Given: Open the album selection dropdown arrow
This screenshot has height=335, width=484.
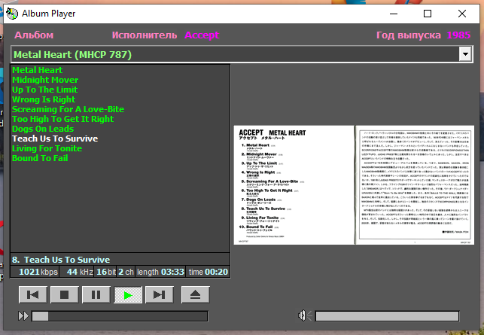Looking at the screenshot, I should (465, 54).
